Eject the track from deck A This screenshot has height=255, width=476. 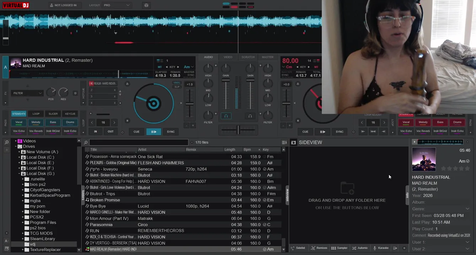coord(127,84)
